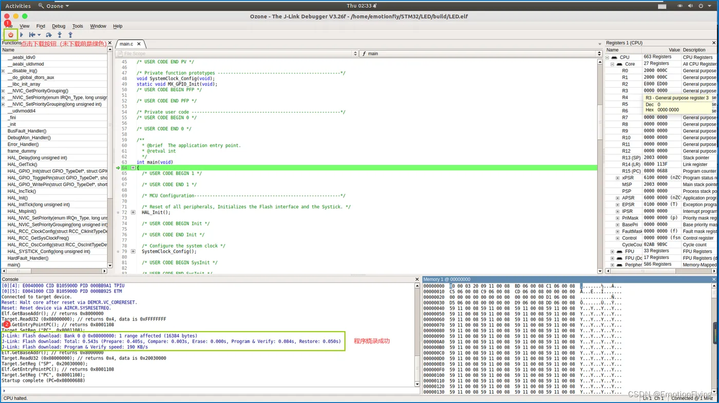The height and width of the screenshot is (403, 719).
Task: Close the Memory 1 panel
Action: (x=714, y=279)
